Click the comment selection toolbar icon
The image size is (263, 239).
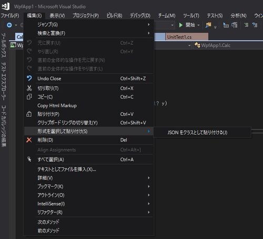235,25
